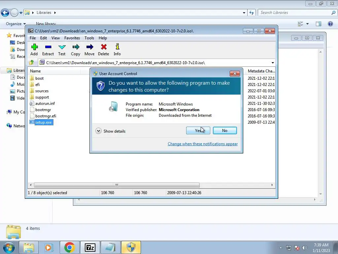Open the Info toolbar icon
The width and height of the screenshot is (338, 254).
tap(117, 50)
